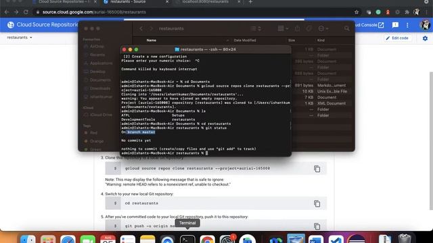Image resolution: width=433 pixels, height=243 pixels.
Task: Go back in Chrome browser
Action: [7, 12]
